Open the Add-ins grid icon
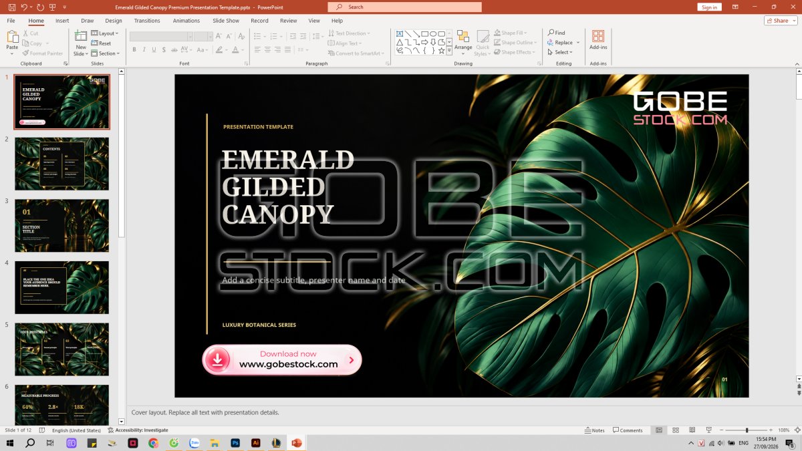The width and height of the screenshot is (802, 451). coord(598,36)
